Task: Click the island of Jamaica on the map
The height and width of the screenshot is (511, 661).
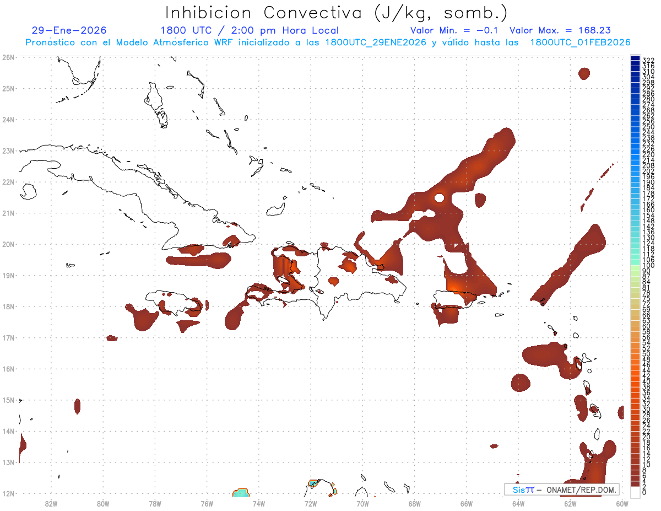Action: (174, 303)
